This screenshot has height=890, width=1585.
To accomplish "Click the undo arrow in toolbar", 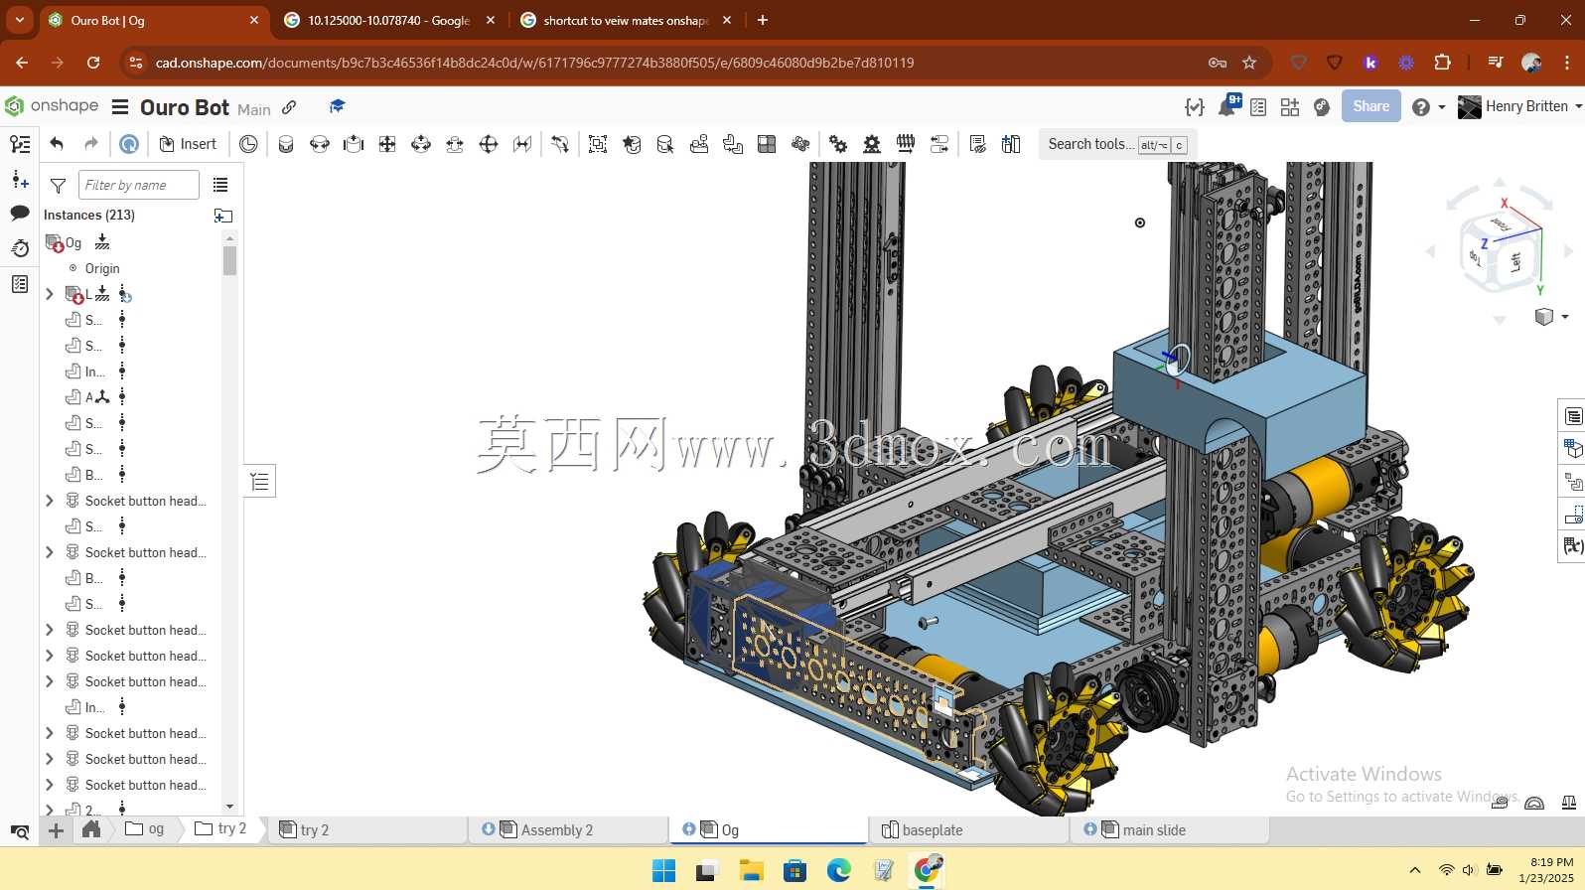I will (57, 144).
